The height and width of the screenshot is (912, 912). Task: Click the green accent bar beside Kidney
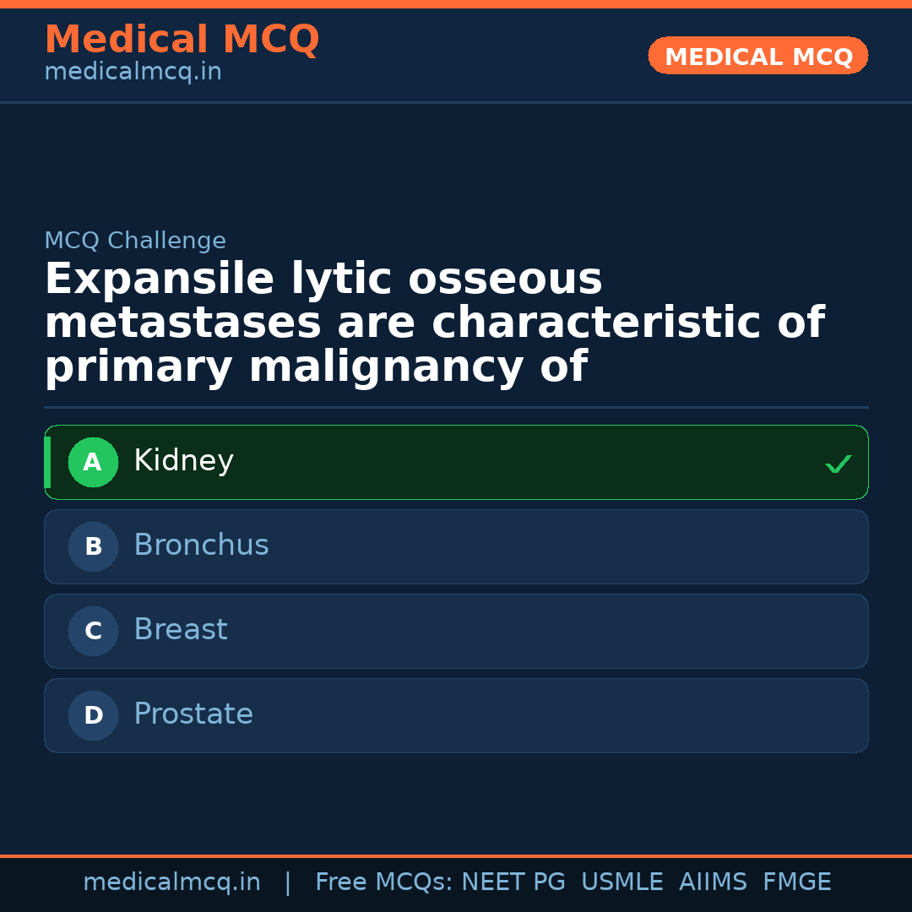pos(47,462)
